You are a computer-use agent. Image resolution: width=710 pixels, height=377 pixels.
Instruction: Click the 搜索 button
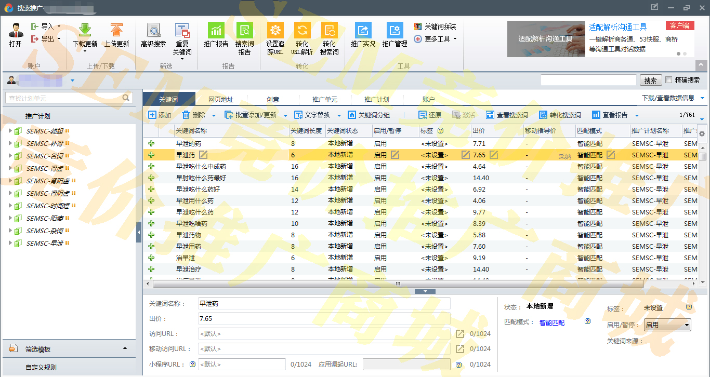650,80
